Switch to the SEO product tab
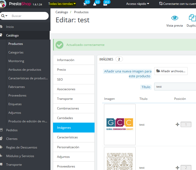 74,79
